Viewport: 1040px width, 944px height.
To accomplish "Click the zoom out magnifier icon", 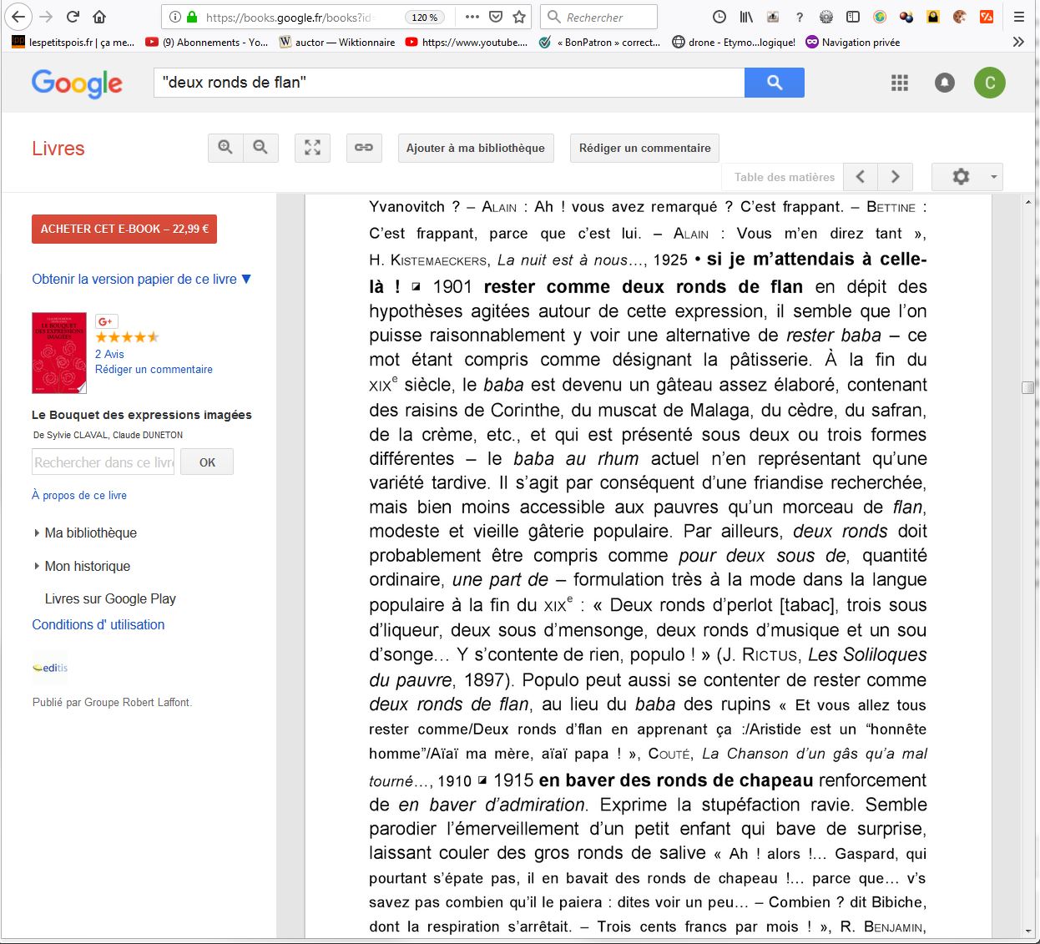I will (260, 148).
